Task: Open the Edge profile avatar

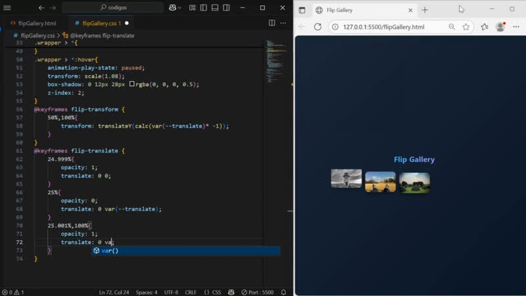Action: click(x=500, y=27)
